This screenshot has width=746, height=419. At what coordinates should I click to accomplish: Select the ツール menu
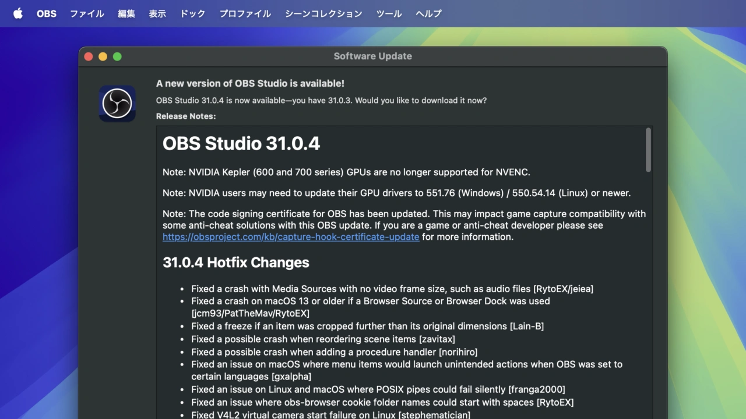(x=389, y=13)
